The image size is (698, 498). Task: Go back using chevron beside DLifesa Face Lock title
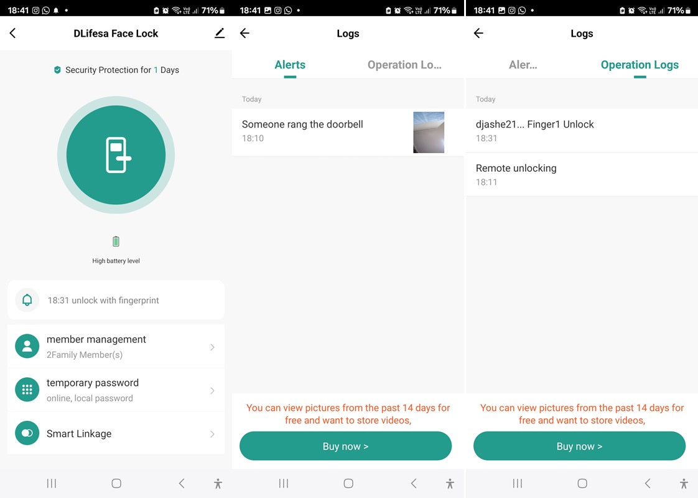[13, 34]
